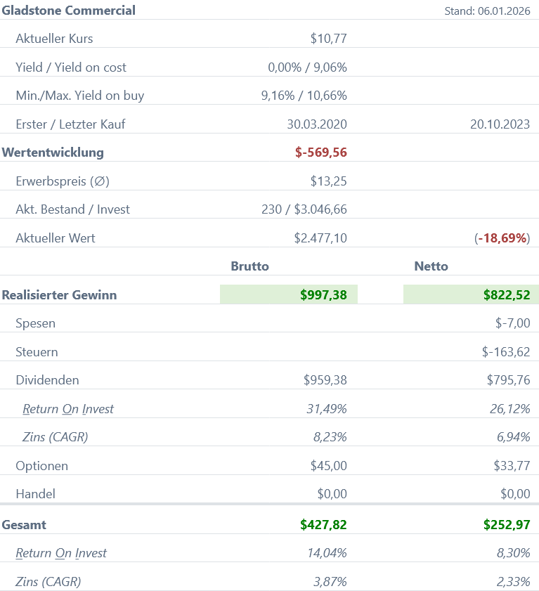Image resolution: width=539 pixels, height=591 pixels.
Task: Click the Steuern value $-163,62
Action: pos(505,352)
